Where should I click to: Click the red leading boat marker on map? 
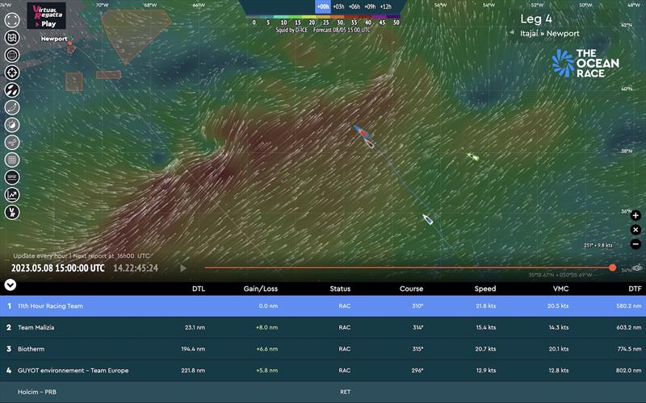[361, 131]
